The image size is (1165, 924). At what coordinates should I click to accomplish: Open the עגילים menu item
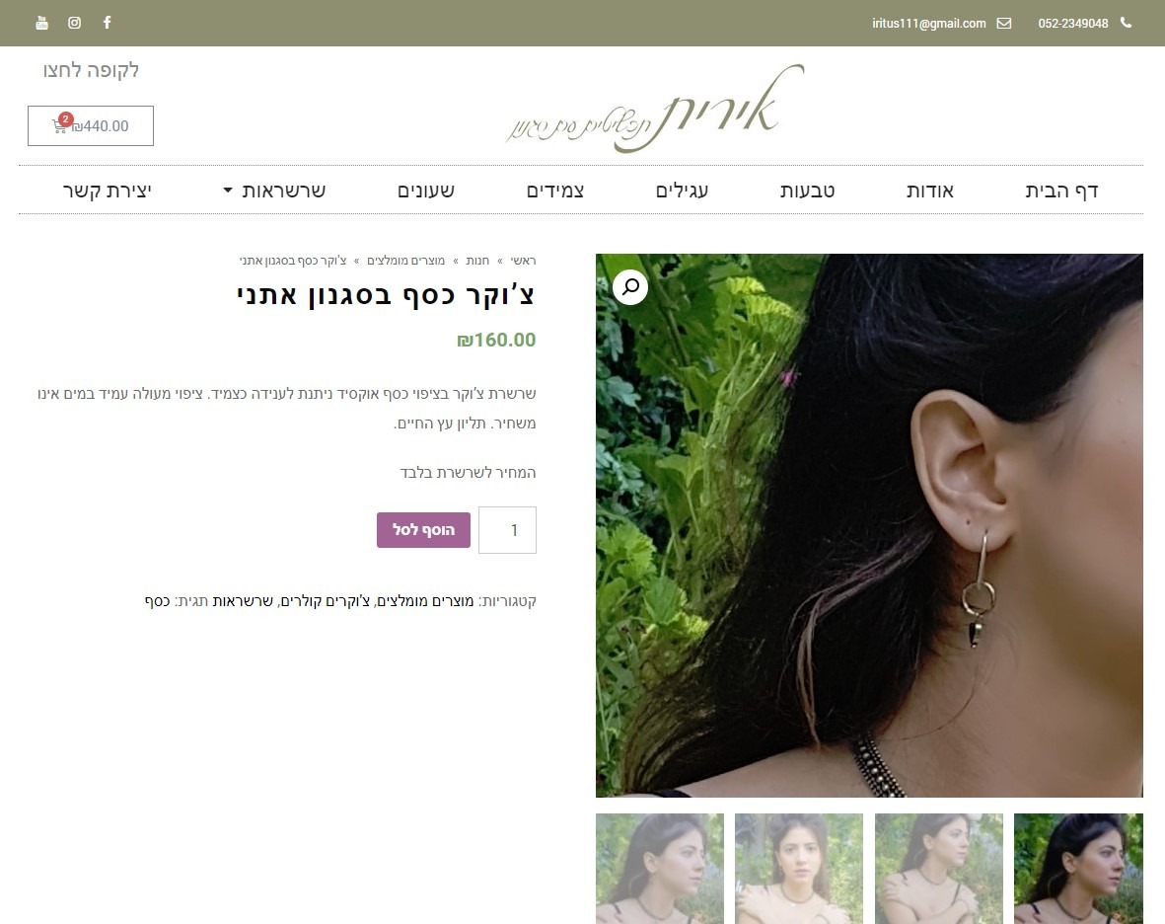coord(682,191)
